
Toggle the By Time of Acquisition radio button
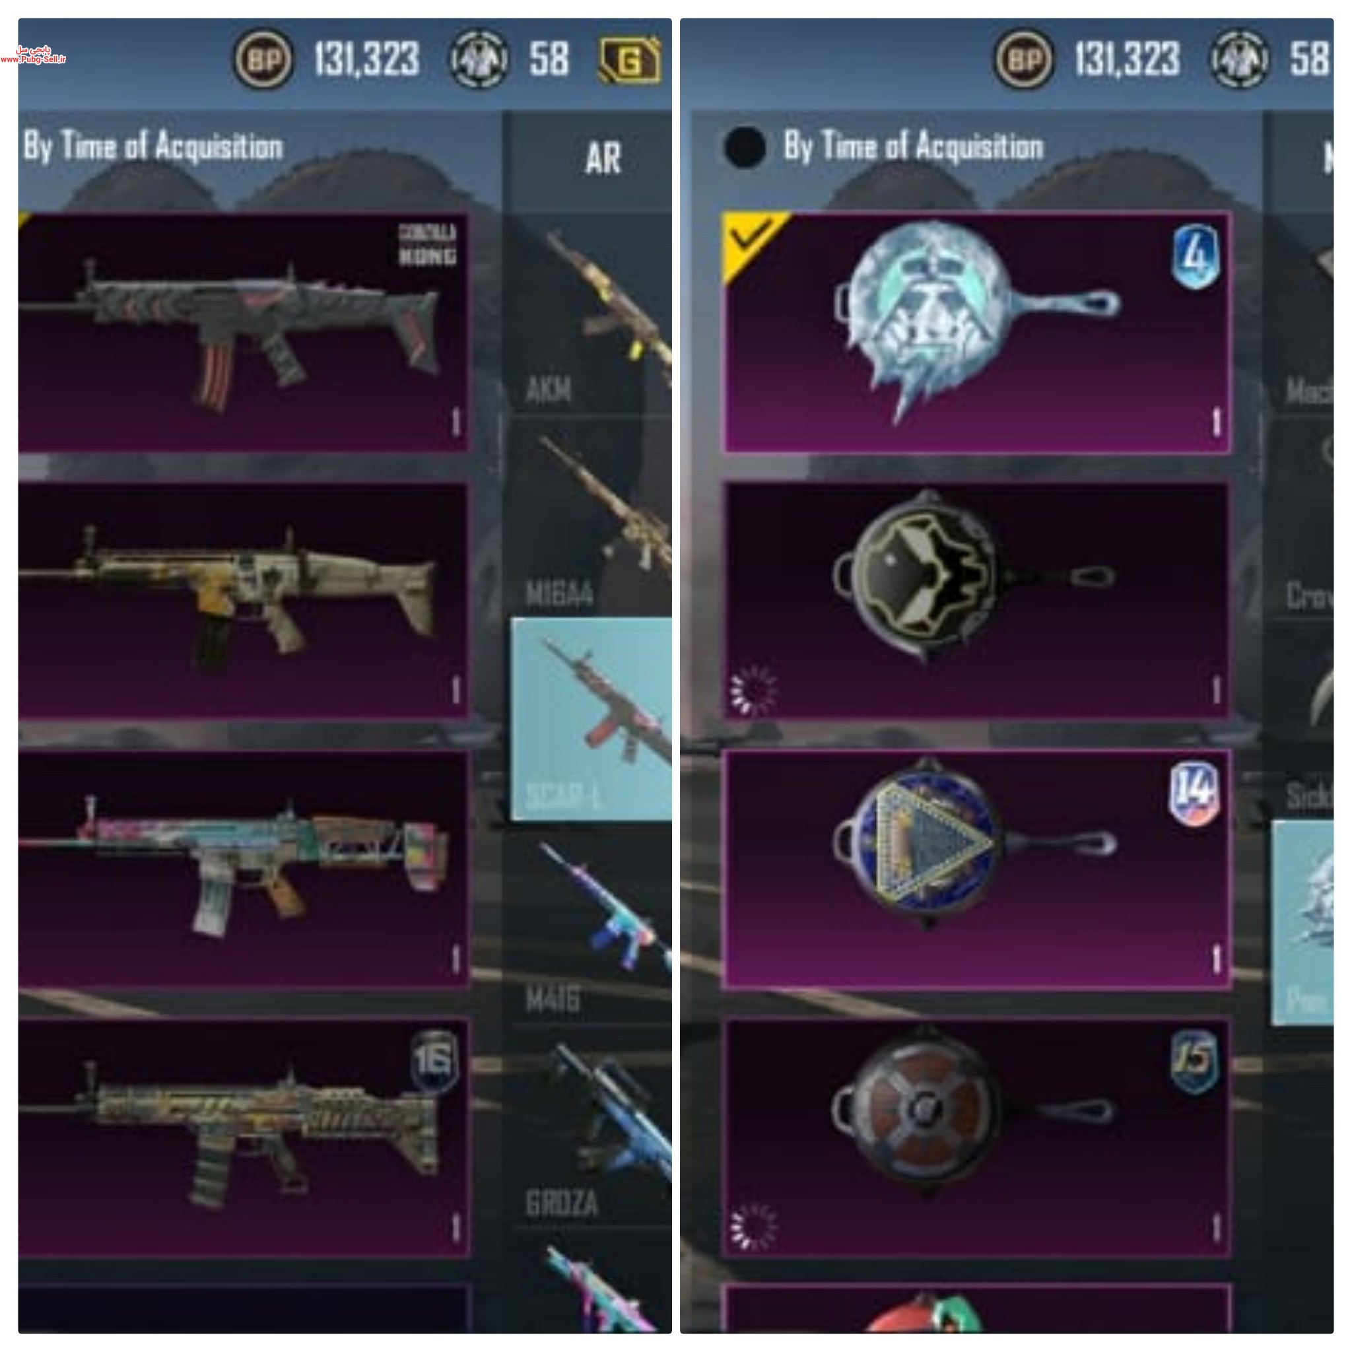[745, 147]
